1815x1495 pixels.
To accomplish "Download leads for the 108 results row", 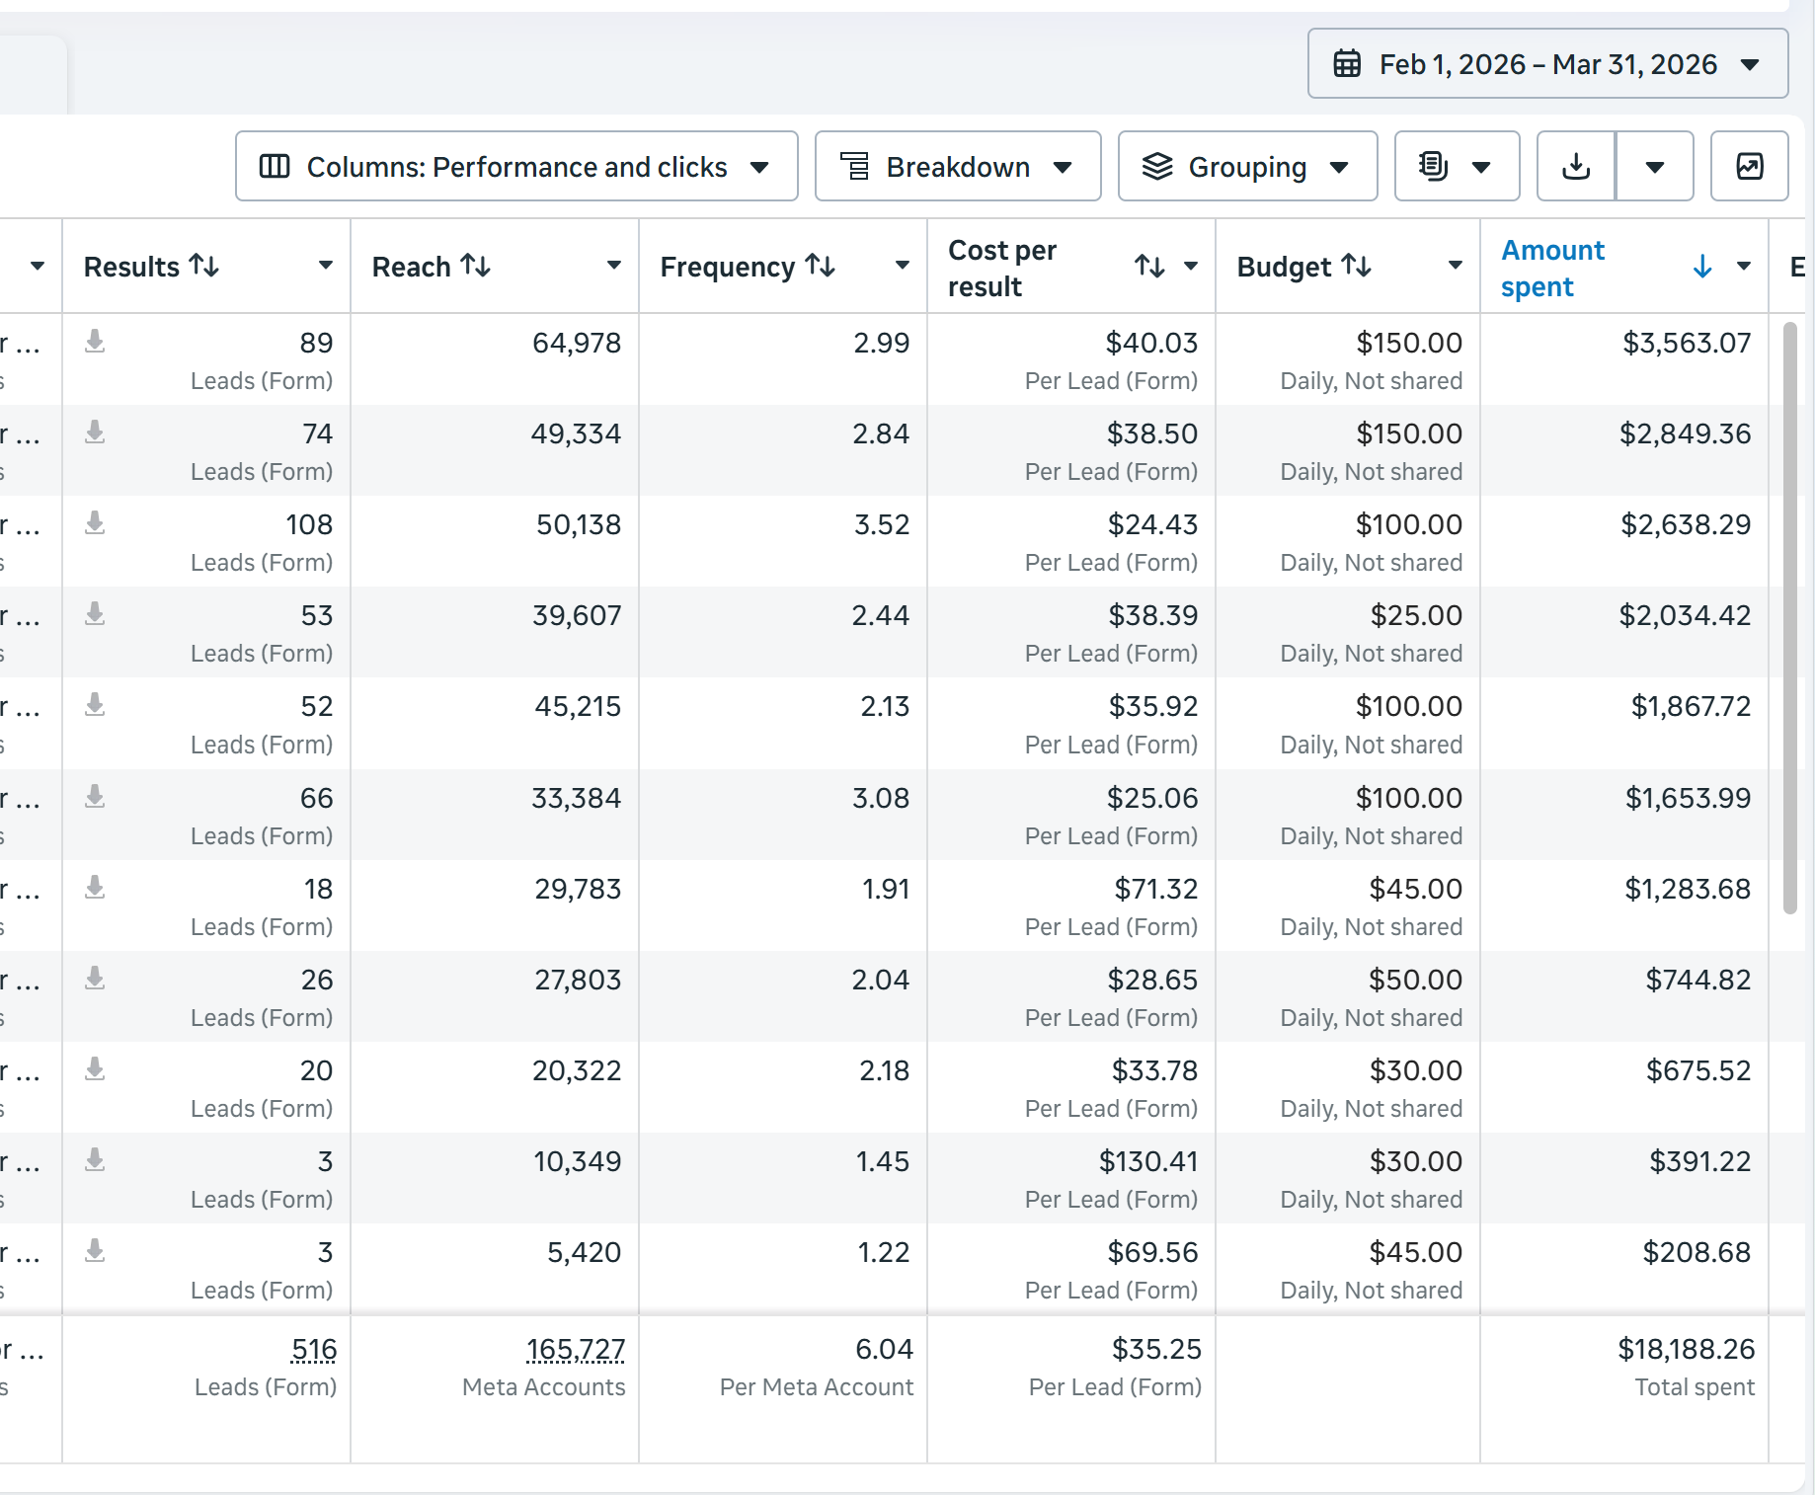I will tap(95, 523).
